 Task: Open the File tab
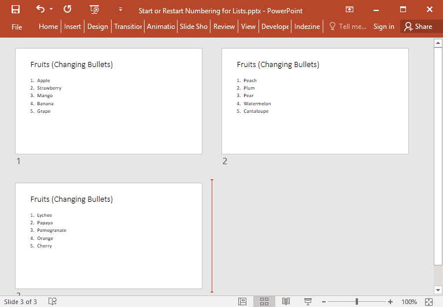click(x=17, y=27)
